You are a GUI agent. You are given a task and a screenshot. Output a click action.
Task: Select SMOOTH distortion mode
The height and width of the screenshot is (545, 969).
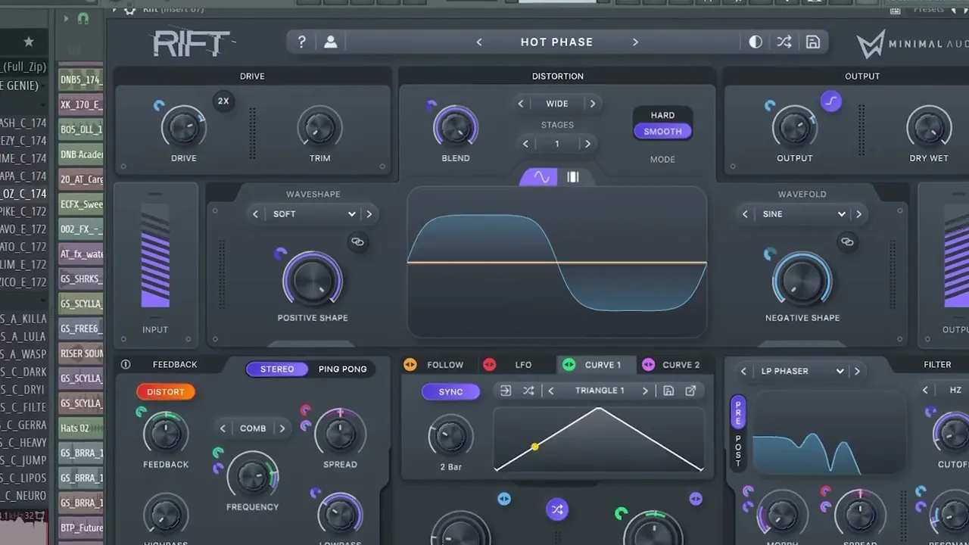(x=662, y=132)
